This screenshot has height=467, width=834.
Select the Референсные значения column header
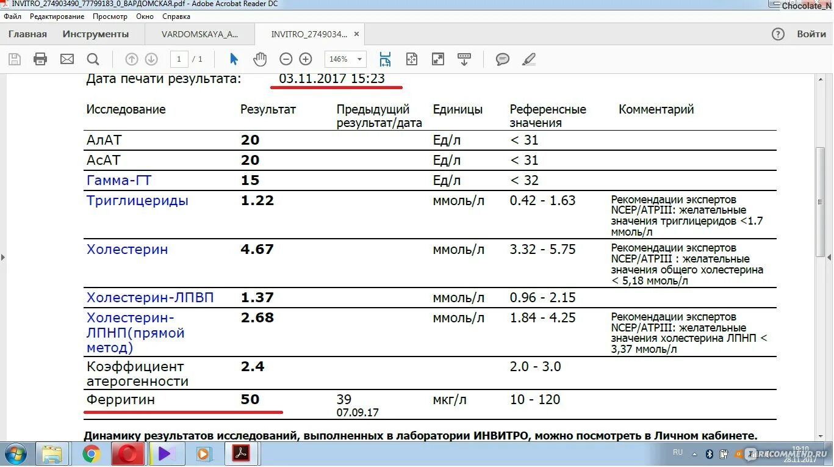point(548,116)
